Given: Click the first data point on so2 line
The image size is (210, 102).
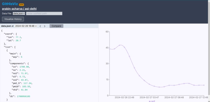Looking at the screenshot, I should 109,49.
